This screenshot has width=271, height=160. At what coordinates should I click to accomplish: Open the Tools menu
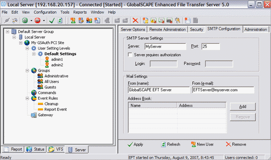point(65,12)
